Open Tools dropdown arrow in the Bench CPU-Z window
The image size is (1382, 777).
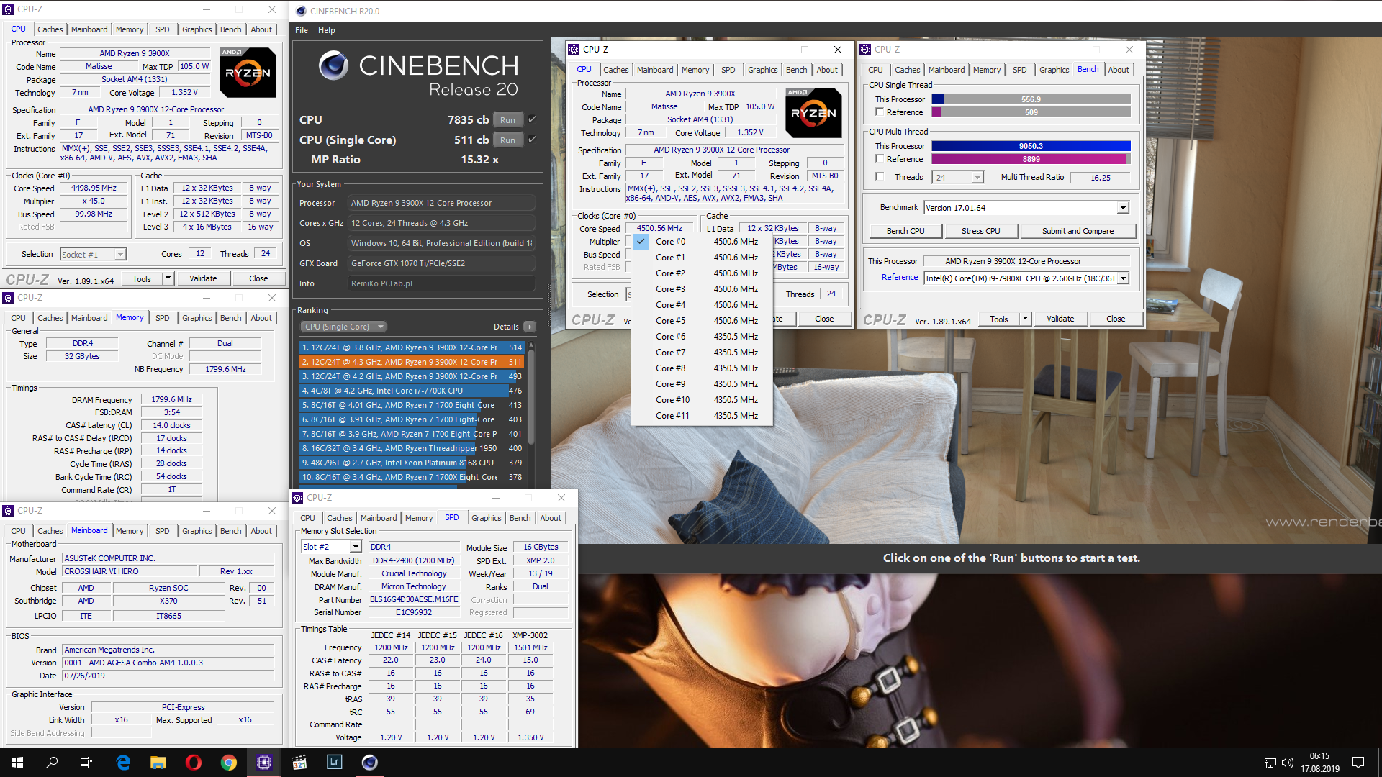1025,319
